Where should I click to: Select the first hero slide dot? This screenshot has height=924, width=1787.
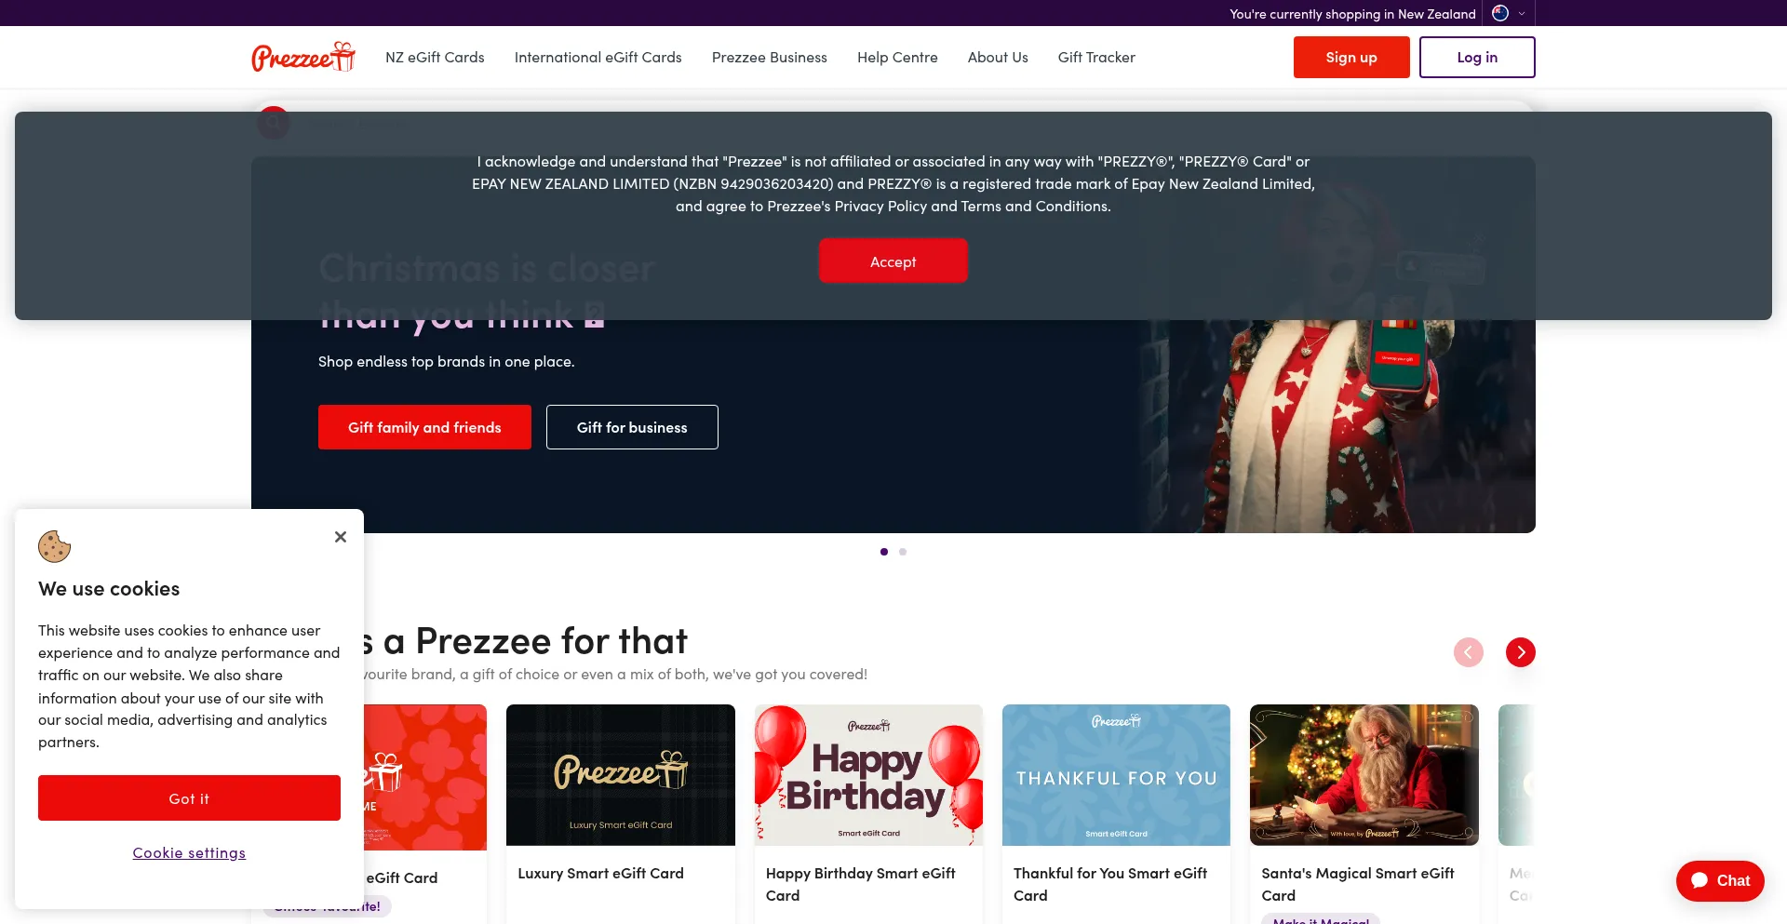pos(883,552)
